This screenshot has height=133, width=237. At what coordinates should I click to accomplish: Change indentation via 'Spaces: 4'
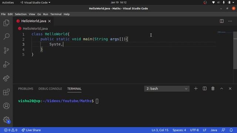[179, 130]
